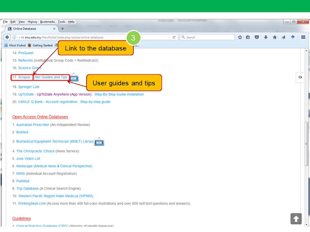310x232 pixels.
Task: Go to the Home page icon
Action: [275, 37]
